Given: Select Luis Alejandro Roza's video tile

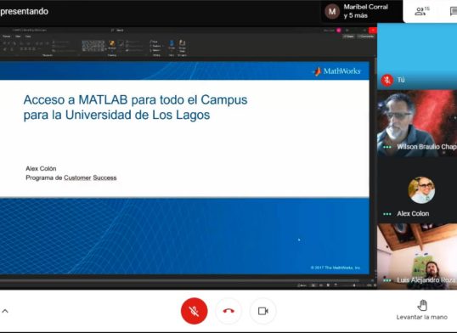Looking at the screenshot, I should coord(417,257).
